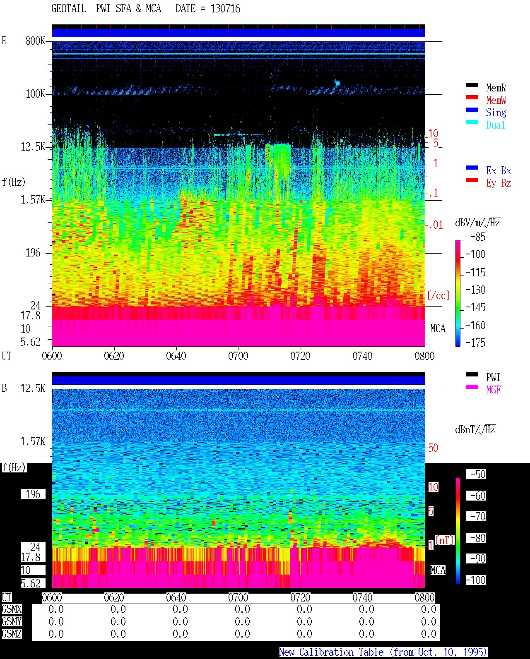Screen dimensions: 530x659
Task: Click the 800K frequency label on E panel
Action: click(35, 41)
